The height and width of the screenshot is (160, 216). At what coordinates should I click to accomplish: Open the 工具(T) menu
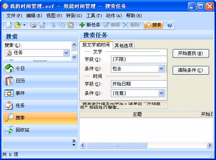(94, 16)
